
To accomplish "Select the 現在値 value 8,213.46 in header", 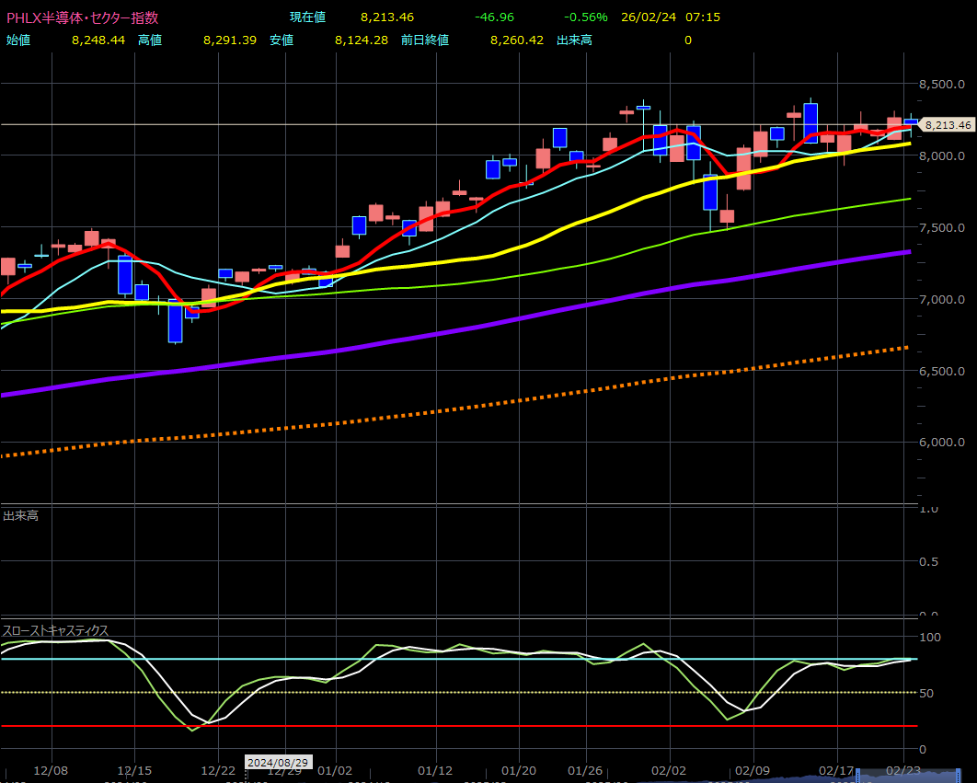I will [388, 17].
